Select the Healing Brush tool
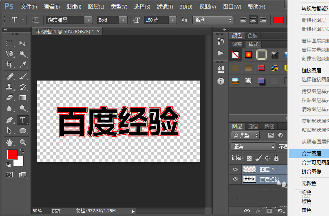 pos(9,76)
